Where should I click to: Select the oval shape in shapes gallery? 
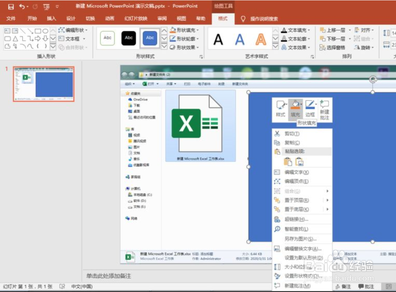coord(45,31)
